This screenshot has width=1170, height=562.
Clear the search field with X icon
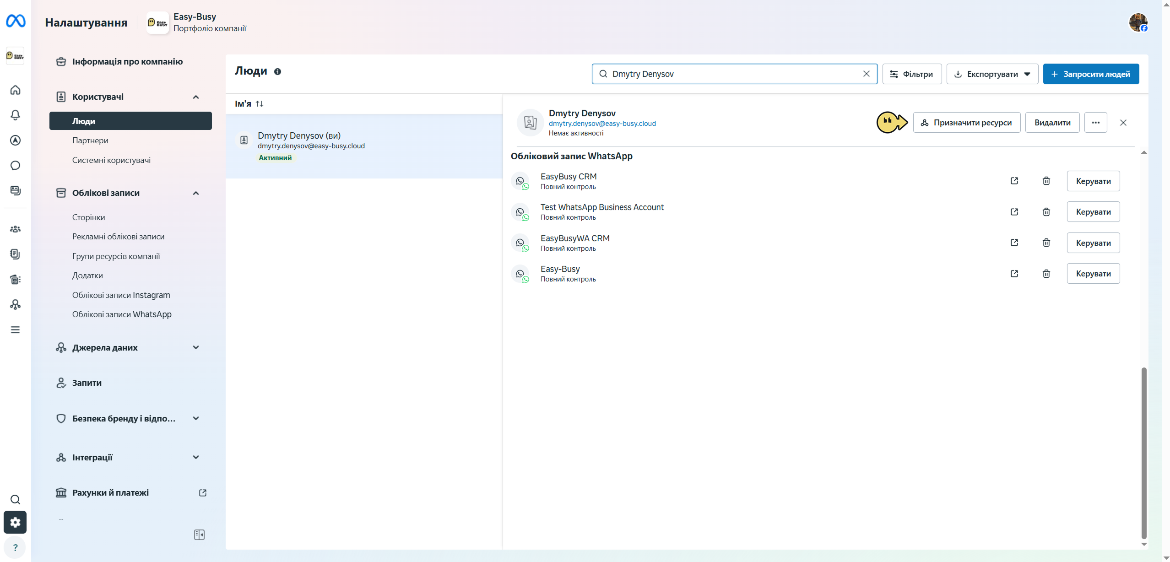coord(866,74)
